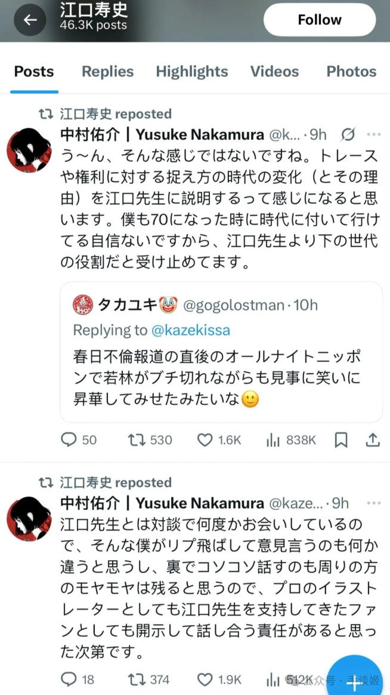The image size is (390, 695).
Task: View the 838K view analytics
Action: [x=273, y=440]
